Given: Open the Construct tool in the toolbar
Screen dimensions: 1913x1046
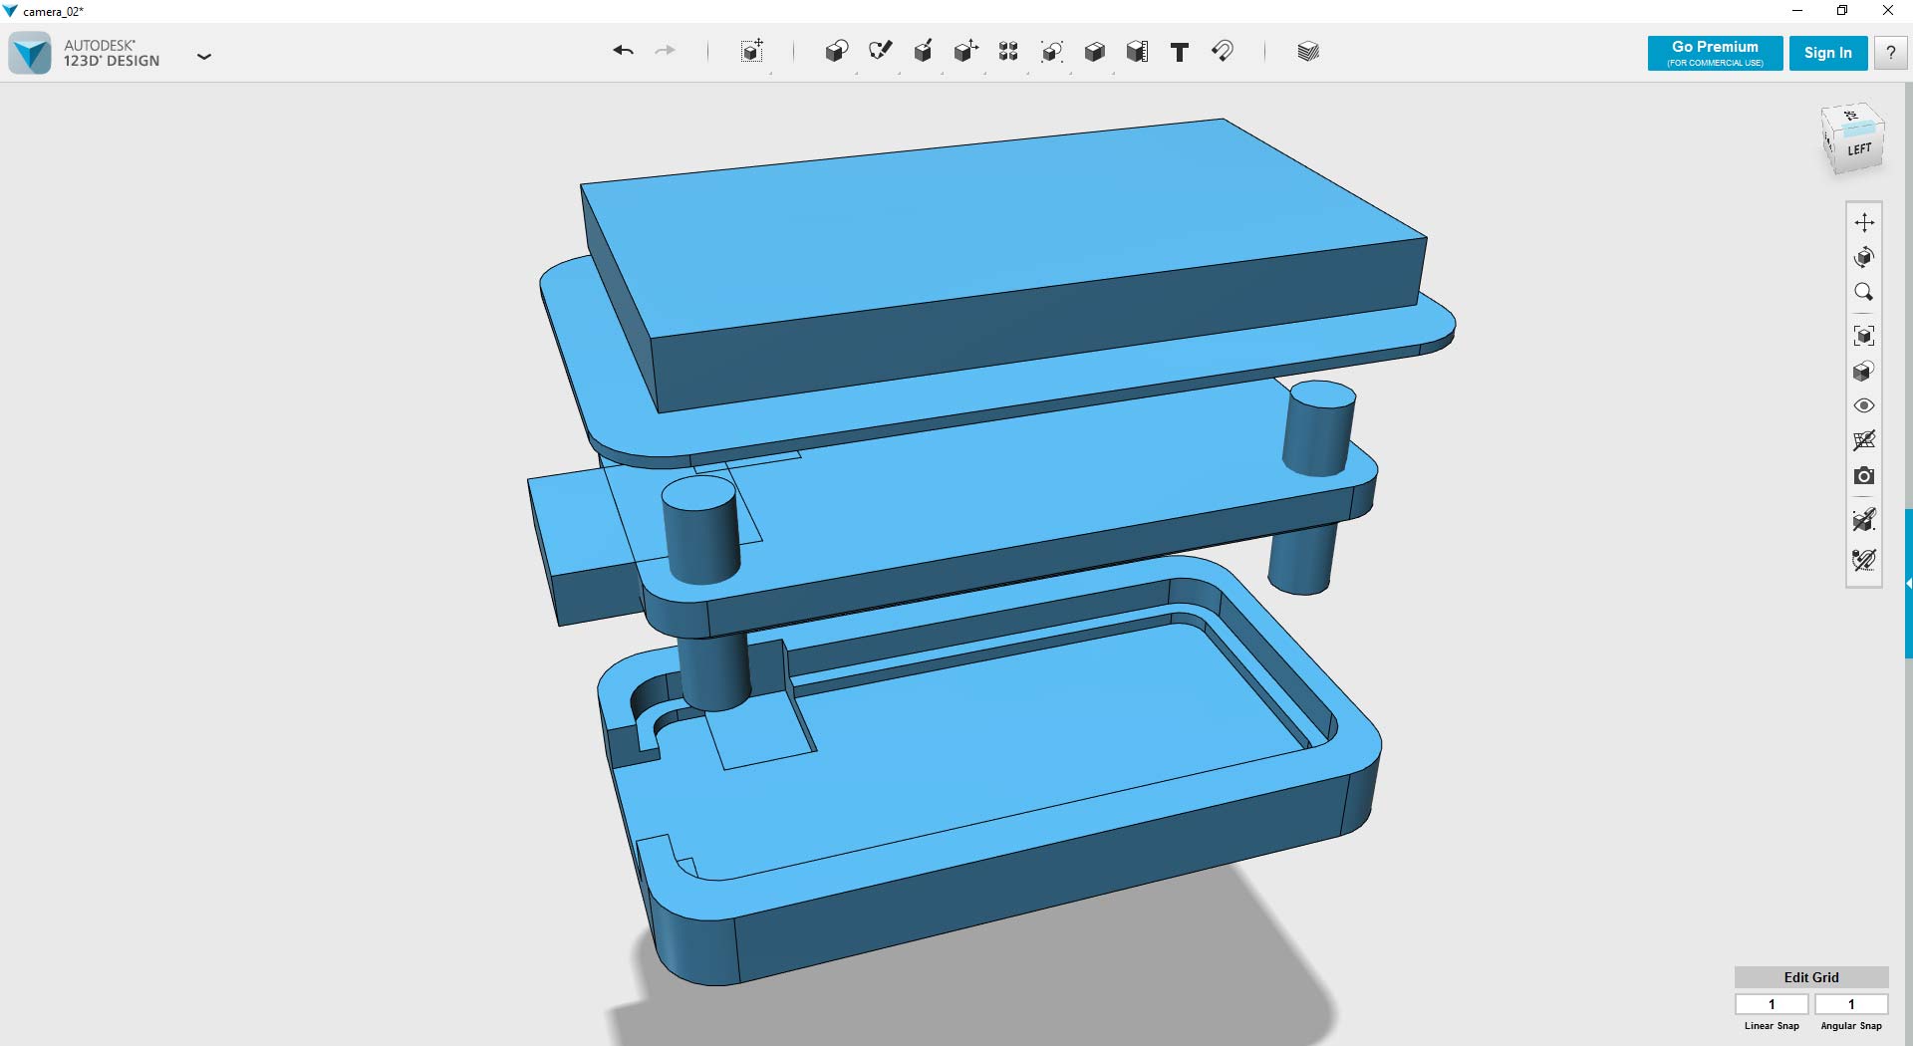Looking at the screenshot, I should tap(923, 51).
